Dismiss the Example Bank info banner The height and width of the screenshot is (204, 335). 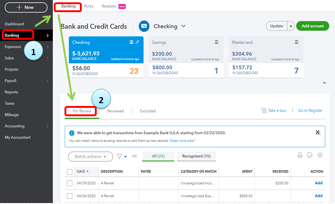pos(318,133)
